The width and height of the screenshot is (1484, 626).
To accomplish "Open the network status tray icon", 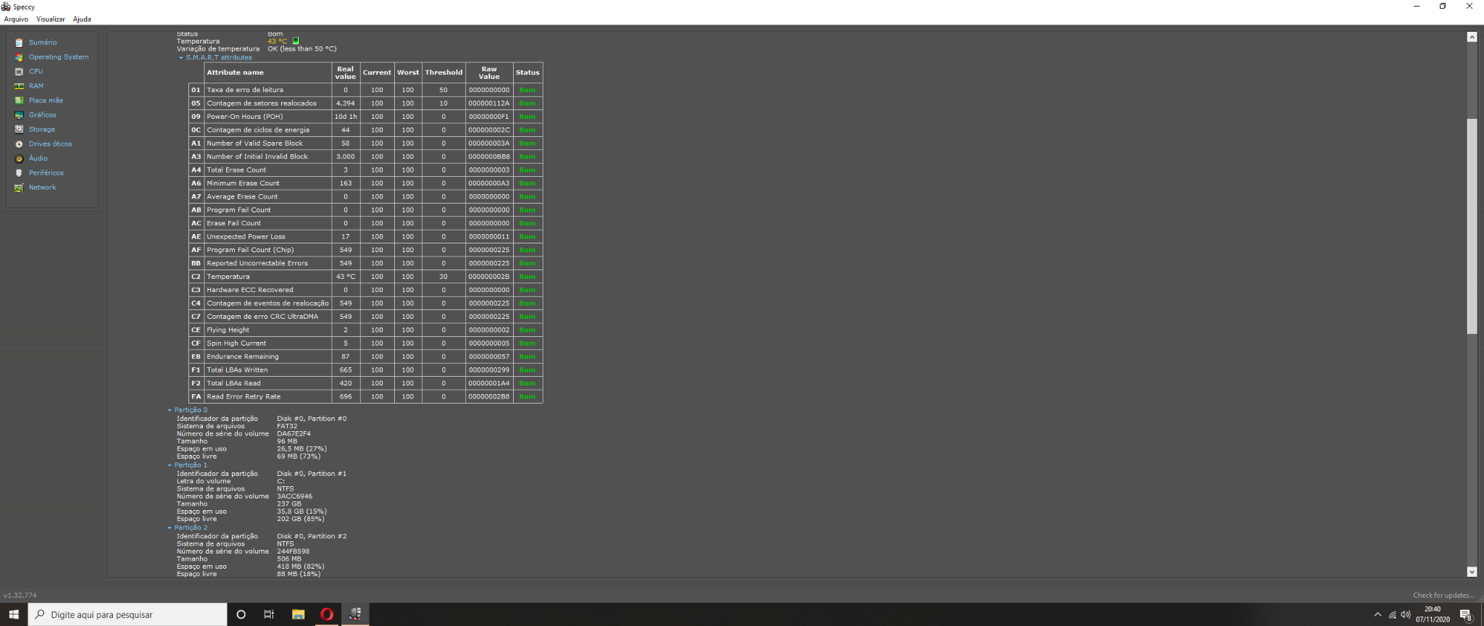I will pyautogui.click(x=1392, y=614).
